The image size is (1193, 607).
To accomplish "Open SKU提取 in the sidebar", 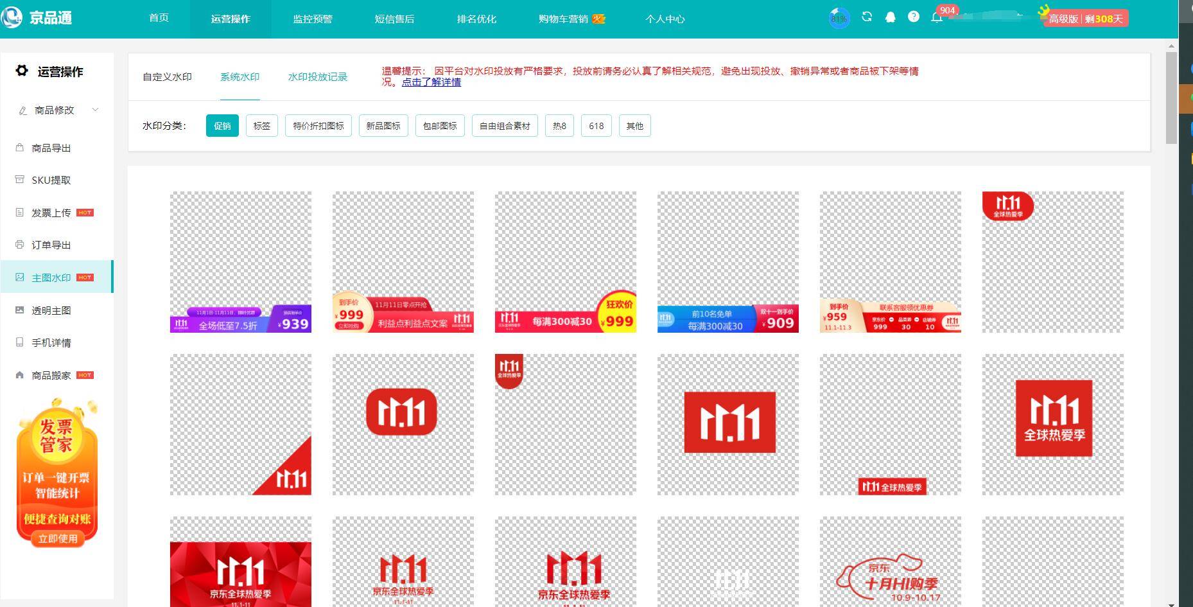I will click(x=51, y=180).
